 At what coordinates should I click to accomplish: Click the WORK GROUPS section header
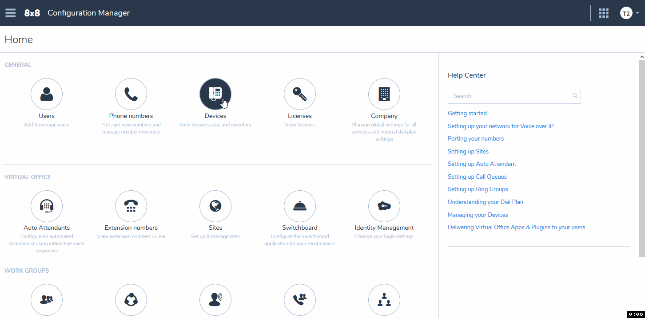pos(27,271)
